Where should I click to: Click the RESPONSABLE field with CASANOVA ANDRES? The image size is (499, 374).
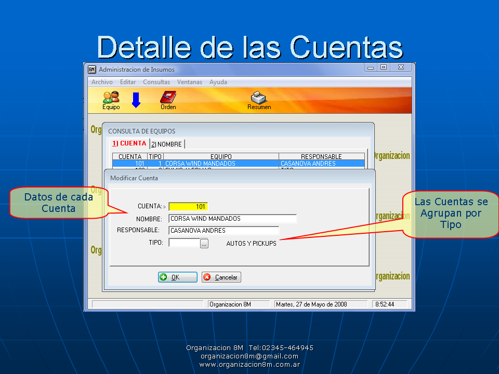pos(224,231)
